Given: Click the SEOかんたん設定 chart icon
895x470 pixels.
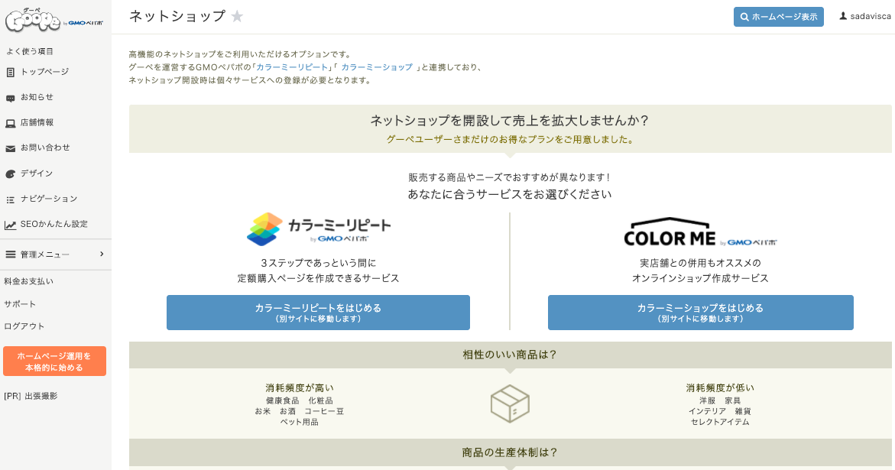Looking at the screenshot, I should [10, 225].
